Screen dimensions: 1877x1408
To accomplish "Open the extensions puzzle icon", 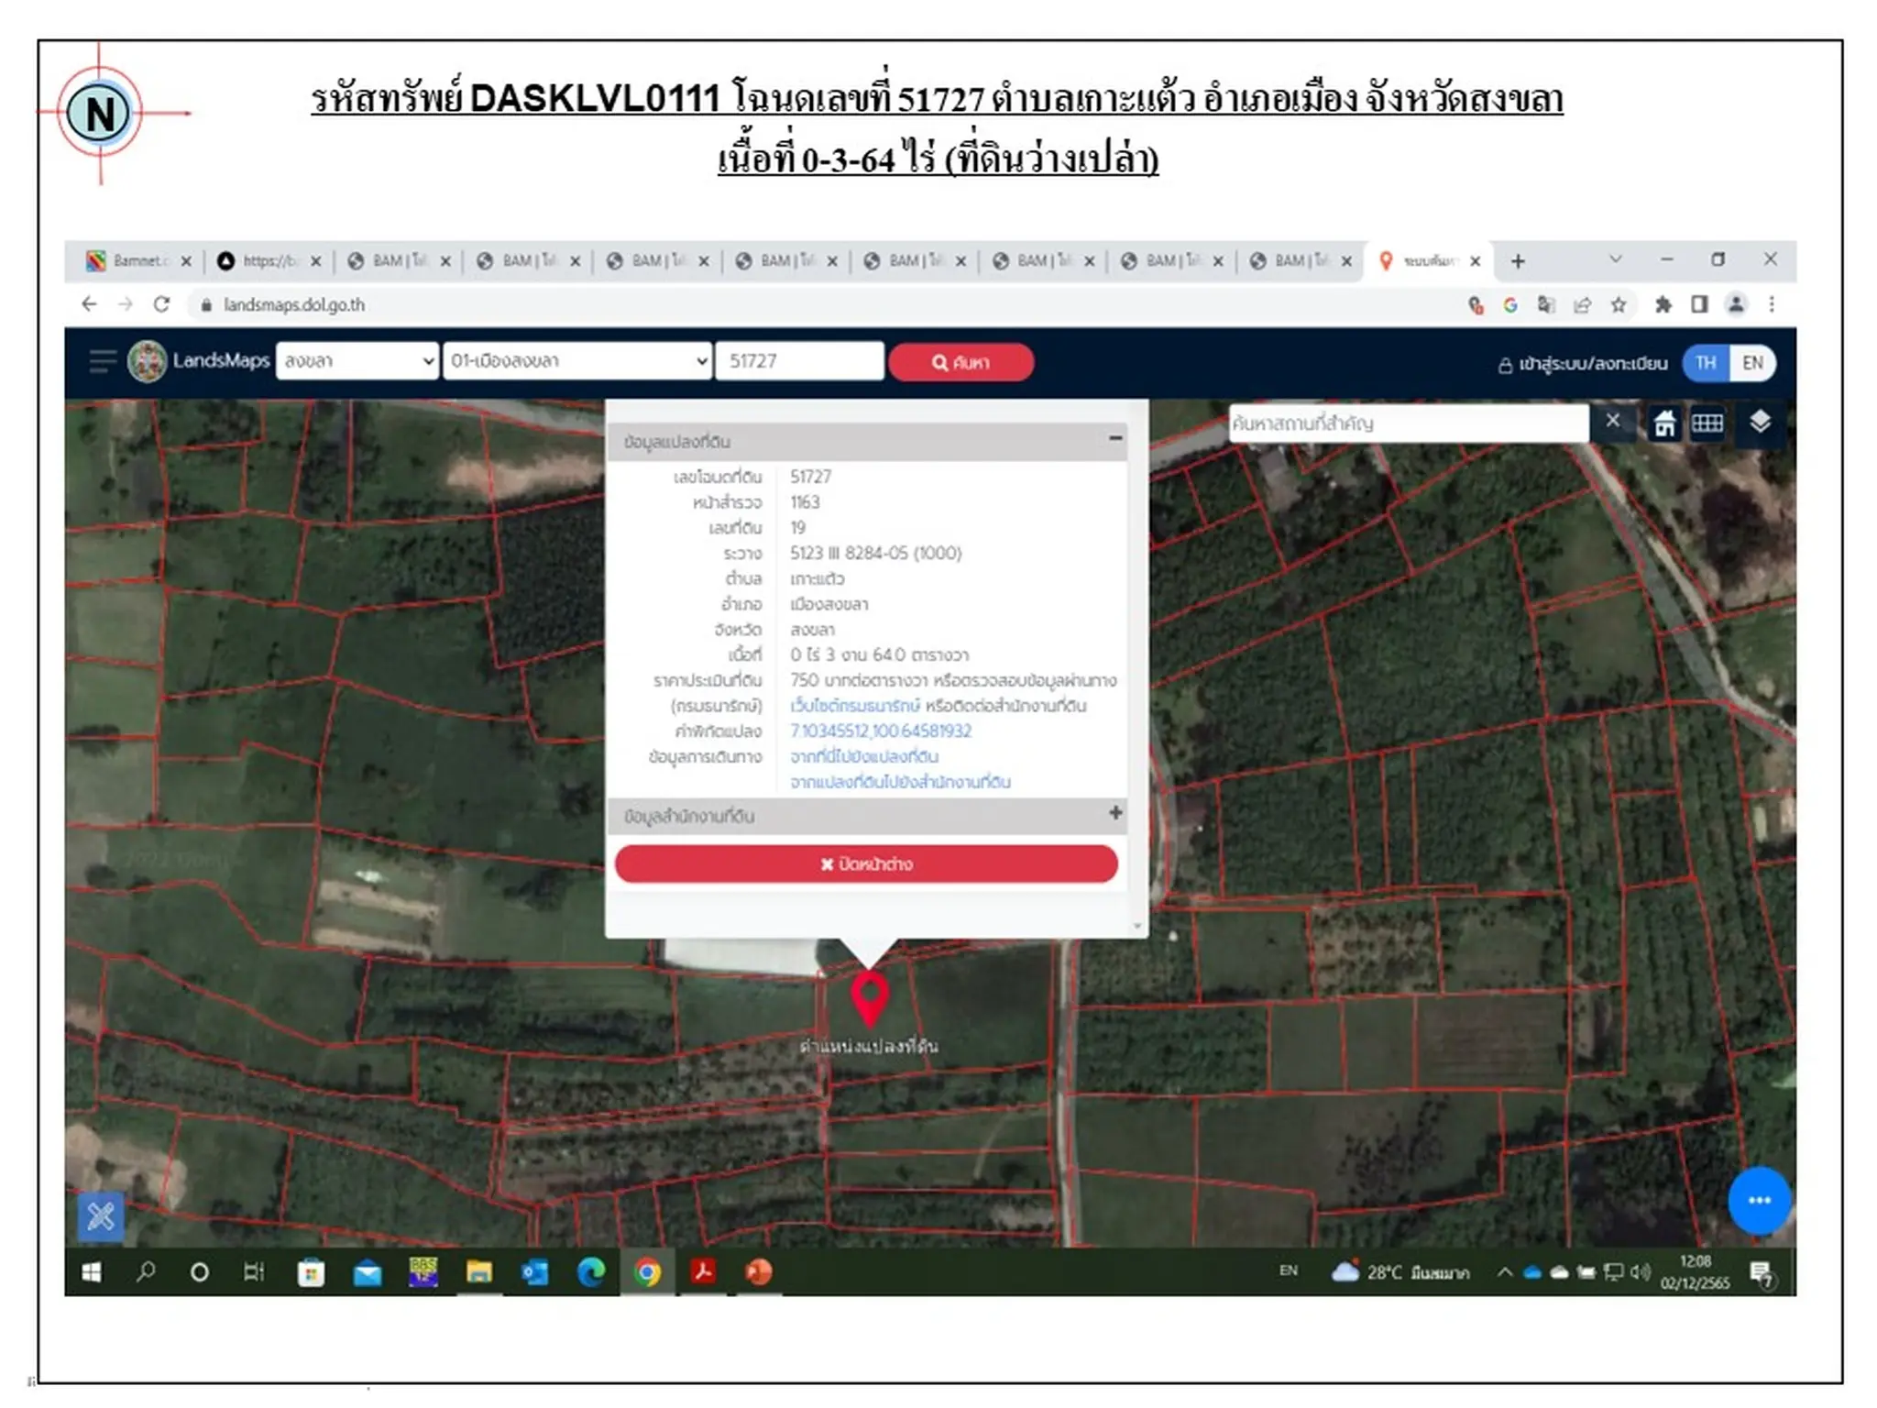I will [1663, 305].
